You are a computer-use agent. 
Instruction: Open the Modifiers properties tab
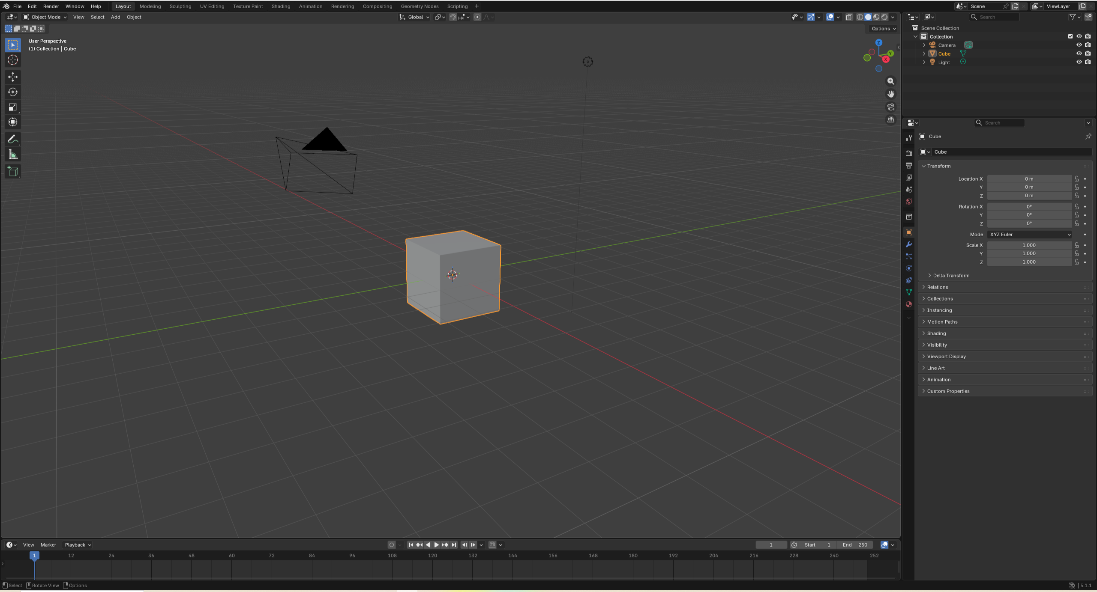click(x=909, y=244)
